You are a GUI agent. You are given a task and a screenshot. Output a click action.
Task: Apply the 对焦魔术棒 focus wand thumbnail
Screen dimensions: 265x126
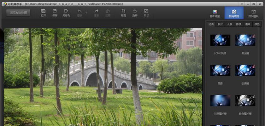[x=220, y=100]
